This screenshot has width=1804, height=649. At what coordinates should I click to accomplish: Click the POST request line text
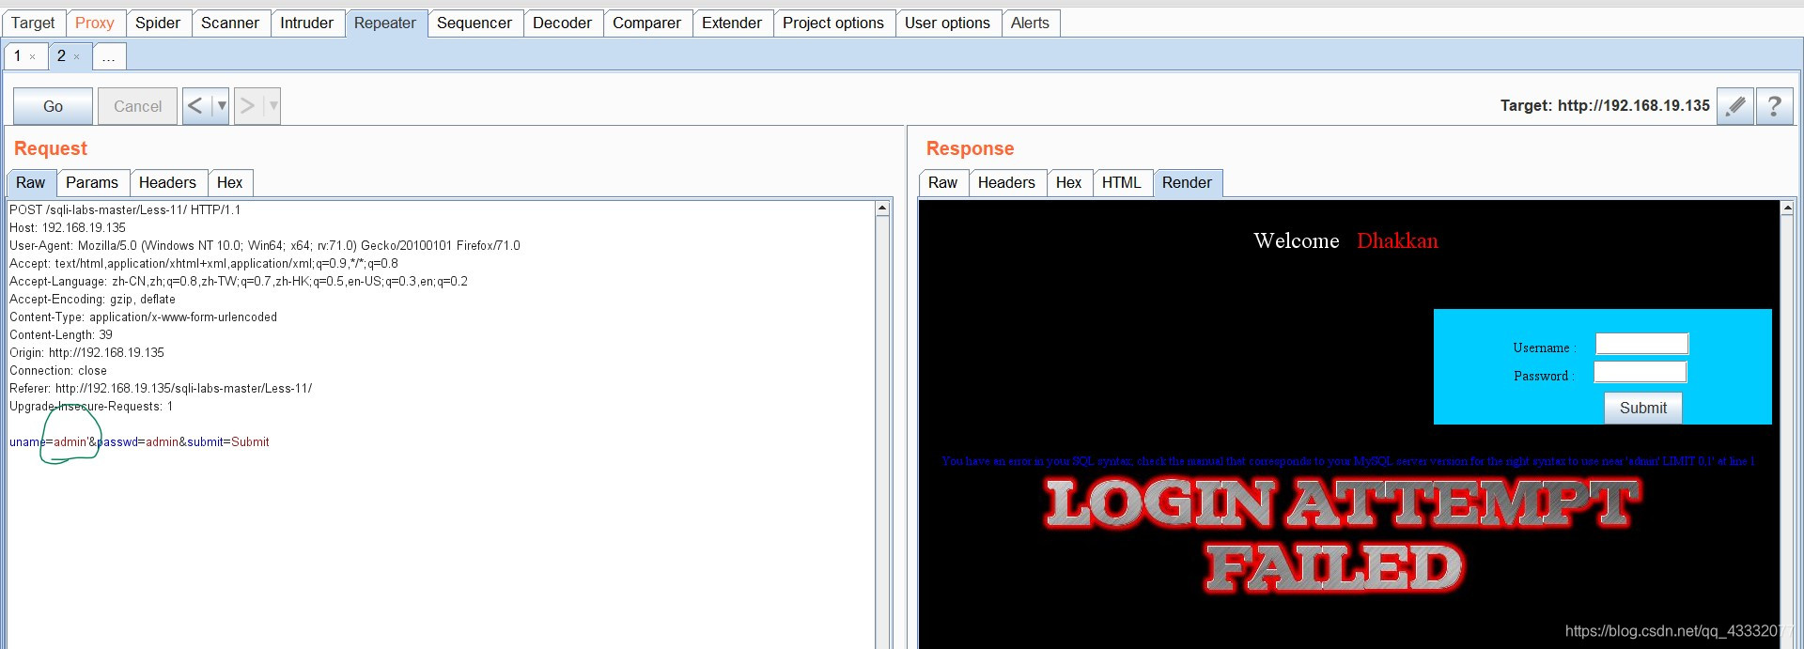(x=125, y=209)
